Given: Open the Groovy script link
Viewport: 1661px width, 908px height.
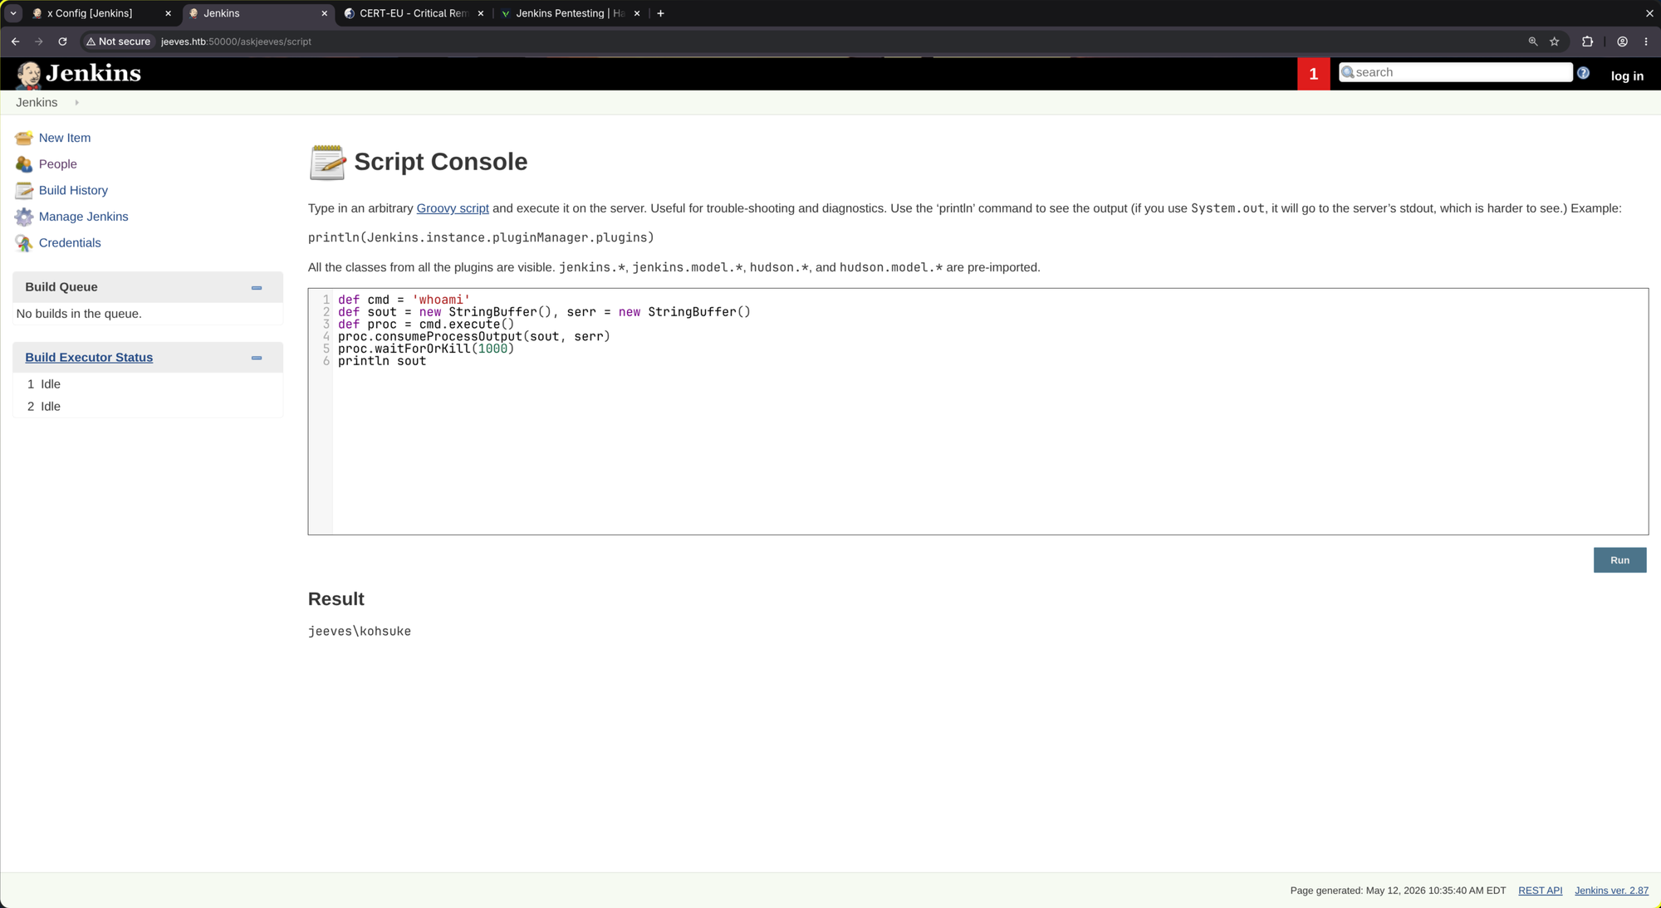Looking at the screenshot, I should (x=453, y=208).
